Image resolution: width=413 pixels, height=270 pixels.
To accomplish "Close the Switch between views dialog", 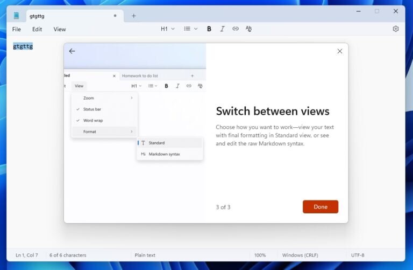I will (x=339, y=51).
